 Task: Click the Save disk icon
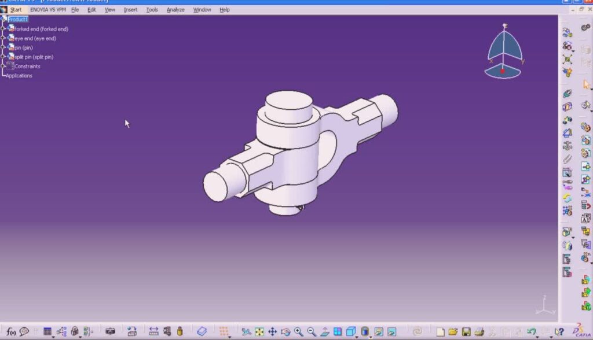coord(466,332)
